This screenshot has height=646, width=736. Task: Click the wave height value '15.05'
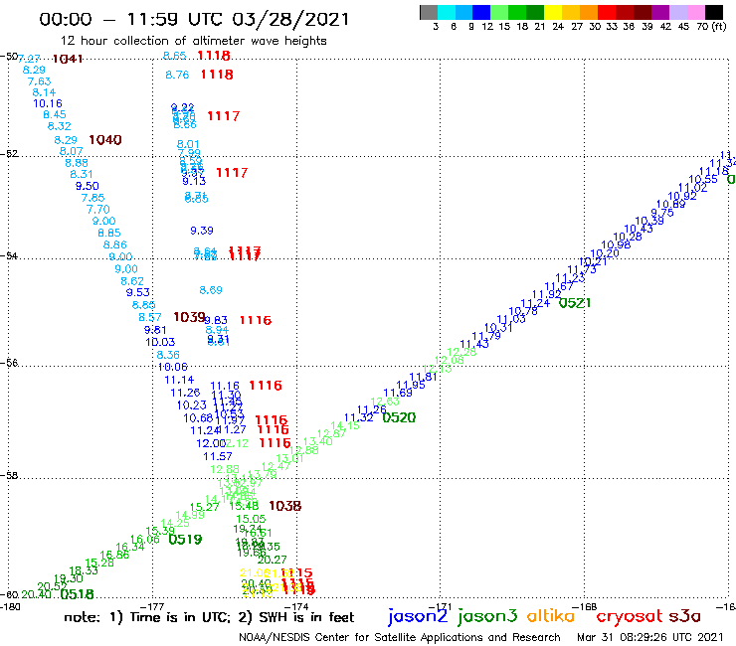251,519
